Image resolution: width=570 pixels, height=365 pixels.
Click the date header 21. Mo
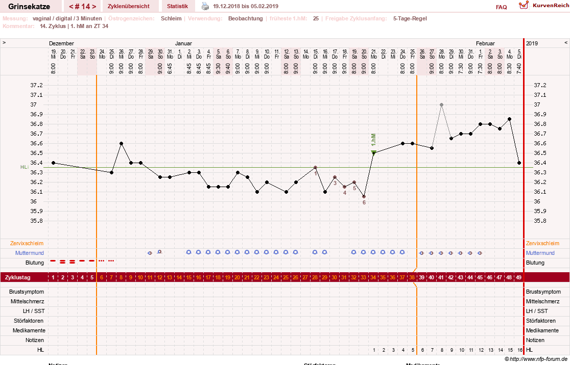point(374,54)
